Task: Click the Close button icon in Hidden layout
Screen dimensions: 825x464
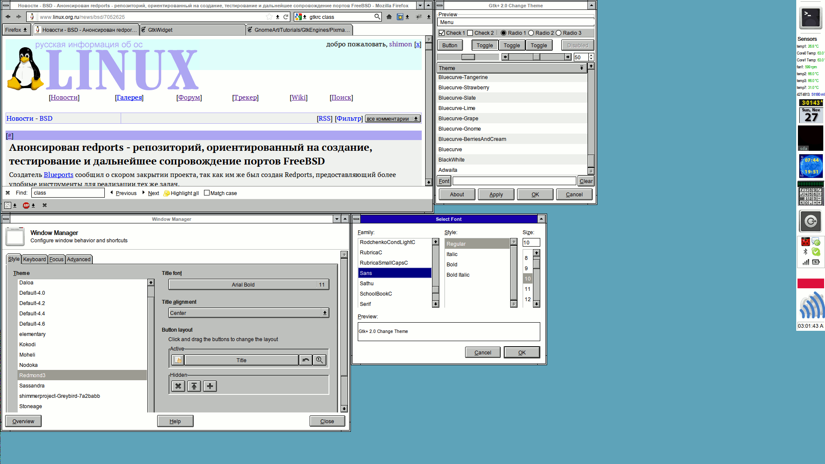Action: [178, 386]
